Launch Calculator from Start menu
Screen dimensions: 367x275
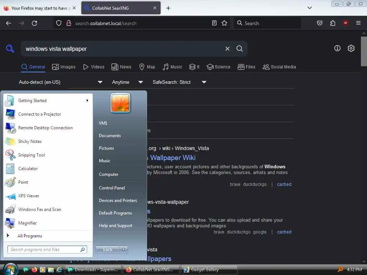click(x=48, y=169)
